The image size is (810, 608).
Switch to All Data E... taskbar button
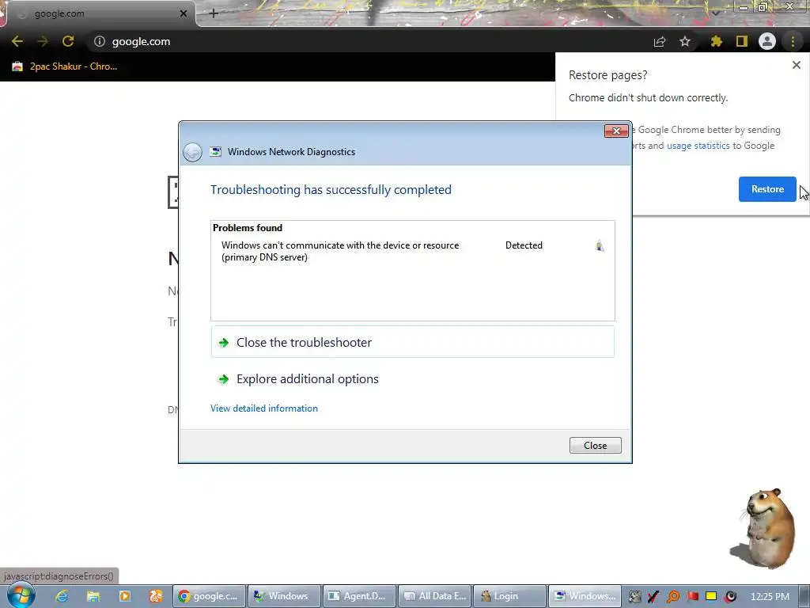(x=434, y=596)
